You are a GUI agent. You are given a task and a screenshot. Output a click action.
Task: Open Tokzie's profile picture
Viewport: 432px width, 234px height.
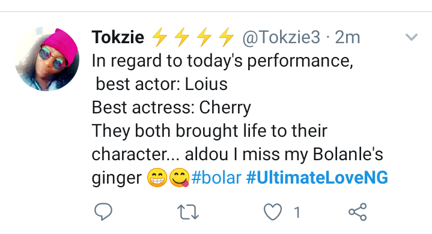click(47, 59)
